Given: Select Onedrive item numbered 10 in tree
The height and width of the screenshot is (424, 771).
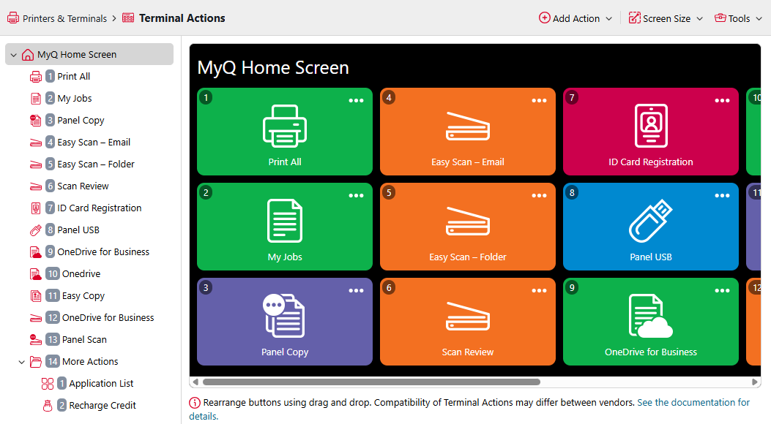Looking at the screenshot, I should point(81,274).
